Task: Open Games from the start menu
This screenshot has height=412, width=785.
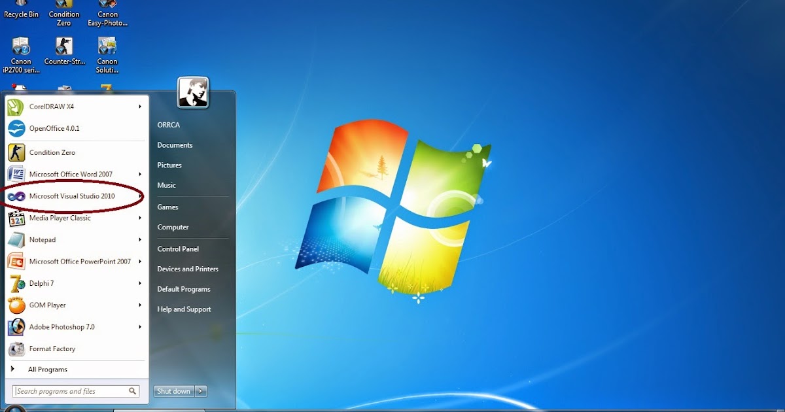Action: pos(167,207)
